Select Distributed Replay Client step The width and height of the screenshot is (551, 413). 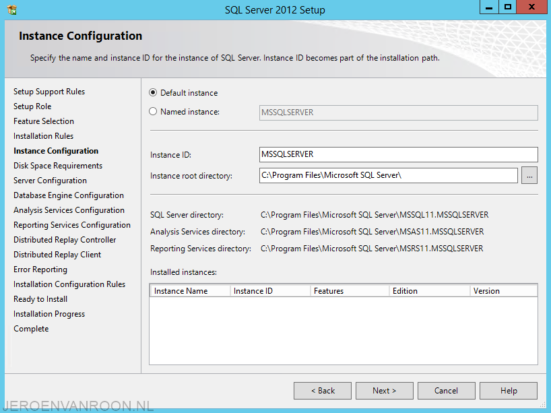coord(57,255)
